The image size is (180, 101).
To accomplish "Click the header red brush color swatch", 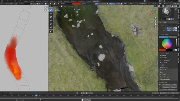I will [77, 4].
